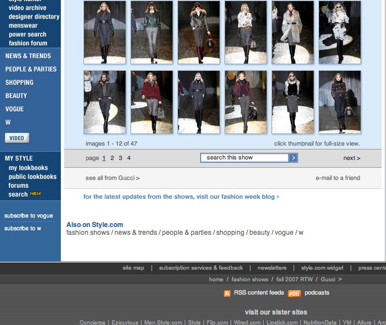Screen dimensions: 386x325
Task: Select page 1 in pagination
Action: (104, 158)
